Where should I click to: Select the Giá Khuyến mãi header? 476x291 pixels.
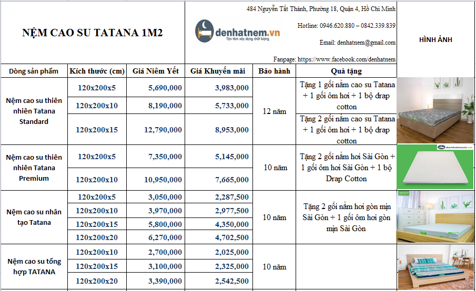point(218,71)
